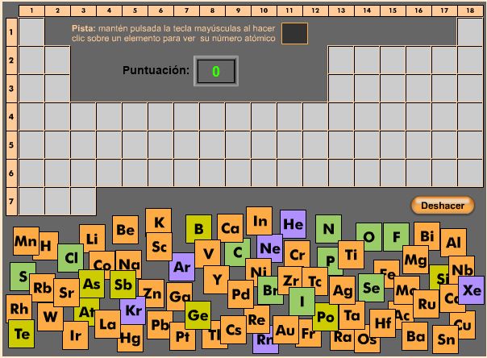The width and height of the screenshot is (487, 358).
Task: Click the Kr element tile
Action: point(133,310)
